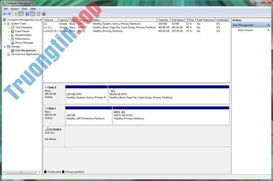This screenshot has height=181, width=273.
Task: Click More Actions in Actions pane
Action: (x=246, y=30)
